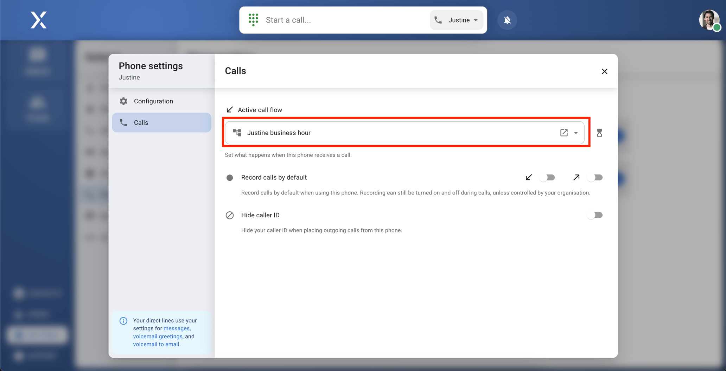The image size is (726, 371).
Task: Open the user profile avatar
Action: click(709, 20)
